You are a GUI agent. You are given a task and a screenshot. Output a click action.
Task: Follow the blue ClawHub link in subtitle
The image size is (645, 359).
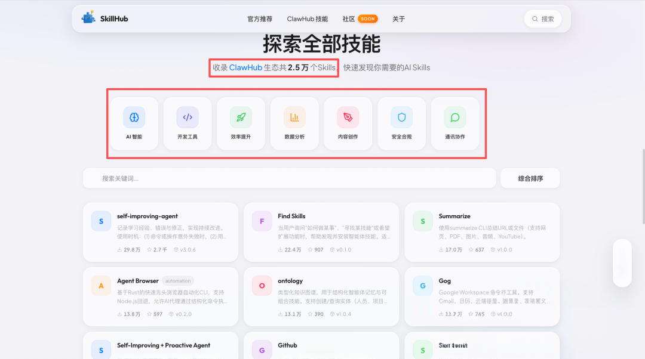[245, 68]
